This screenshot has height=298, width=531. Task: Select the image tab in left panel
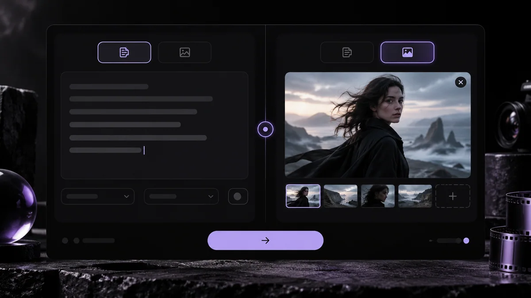(185, 52)
